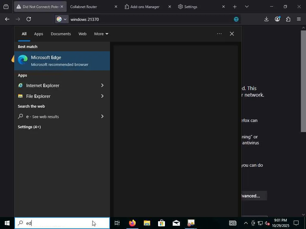Close the Collabnet Router tab
This screenshot has width=306, height=229.
coord(116,7)
